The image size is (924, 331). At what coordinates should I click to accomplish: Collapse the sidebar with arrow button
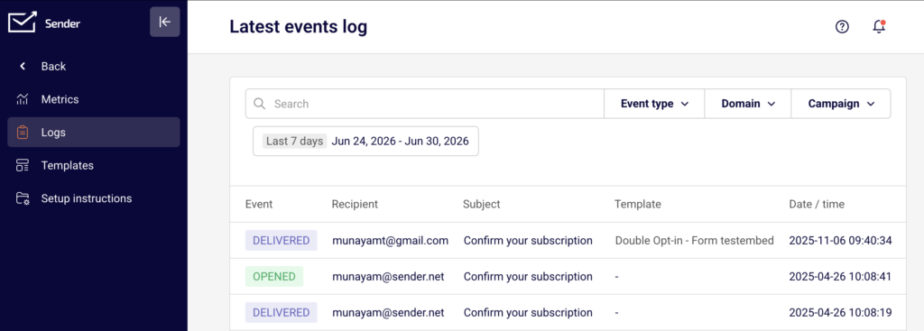point(165,22)
